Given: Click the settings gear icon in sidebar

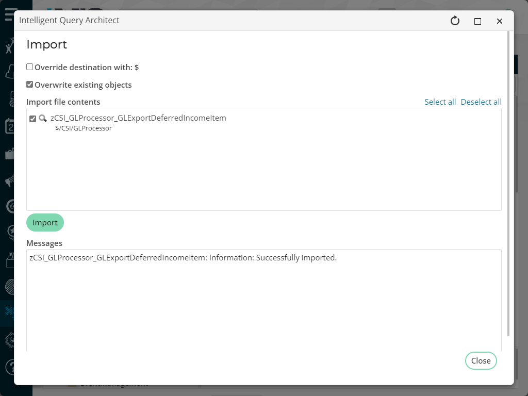Looking at the screenshot, I should pos(10,339).
